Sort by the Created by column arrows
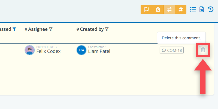The image size is (218, 109). point(78,29)
